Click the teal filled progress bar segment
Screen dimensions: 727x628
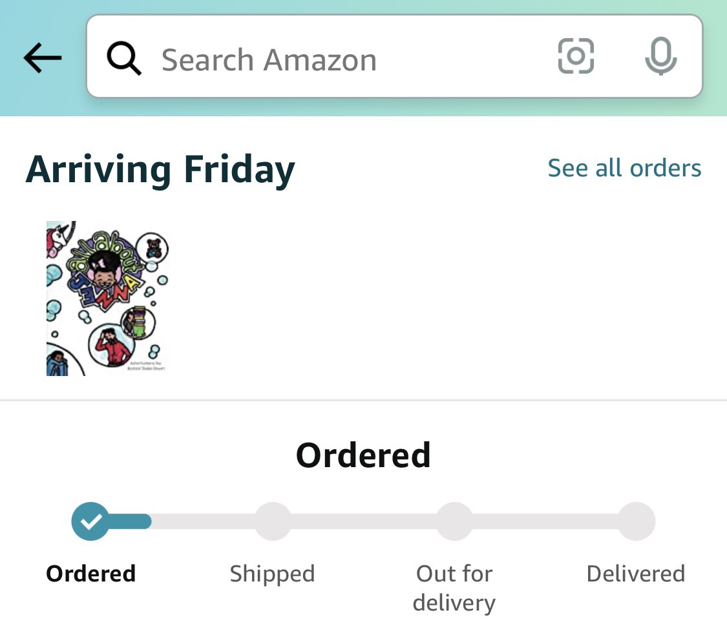coord(131,521)
